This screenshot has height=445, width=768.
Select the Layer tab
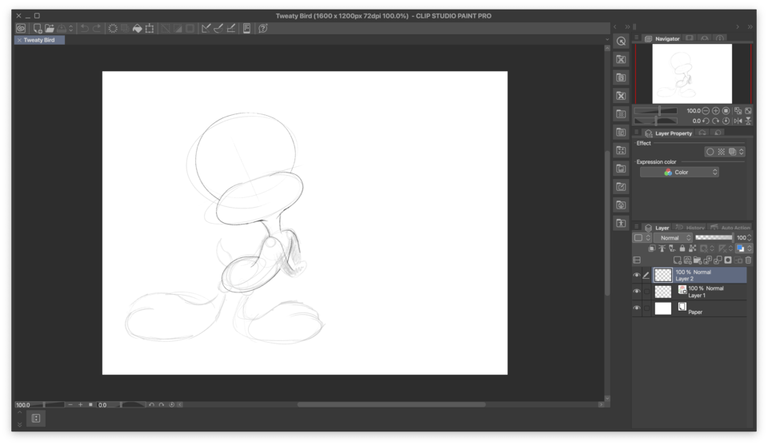tap(657, 228)
